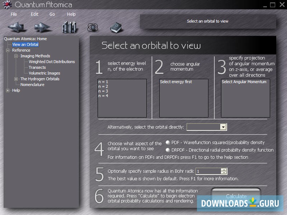This screenshot has width=287, height=215.
Task: Open the Help menu
Action: [x=71, y=14]
